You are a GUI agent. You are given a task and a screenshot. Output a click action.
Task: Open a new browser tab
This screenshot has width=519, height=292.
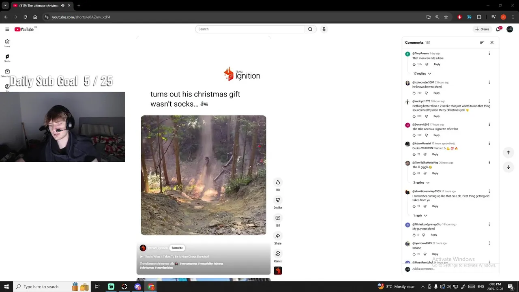[x=79, y=6]
